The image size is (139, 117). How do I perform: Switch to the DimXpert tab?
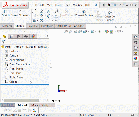pyautogui.click(x=47, y=26)
